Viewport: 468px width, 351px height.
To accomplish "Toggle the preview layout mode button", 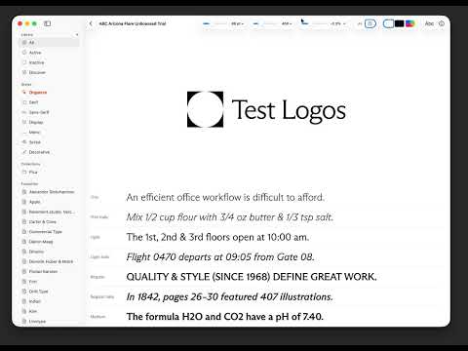I will tap(370, 23).
